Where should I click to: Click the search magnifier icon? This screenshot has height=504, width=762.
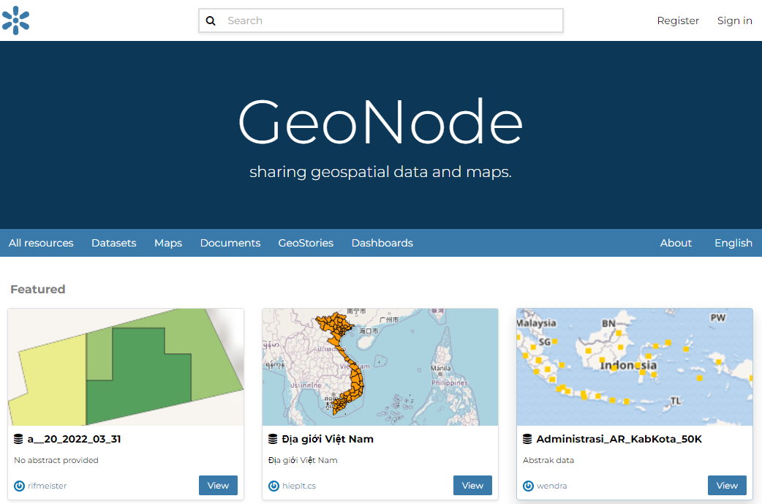pos(211,21)
